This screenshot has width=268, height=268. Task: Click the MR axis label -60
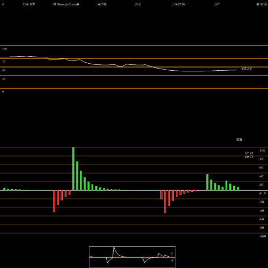coord(262,219)
